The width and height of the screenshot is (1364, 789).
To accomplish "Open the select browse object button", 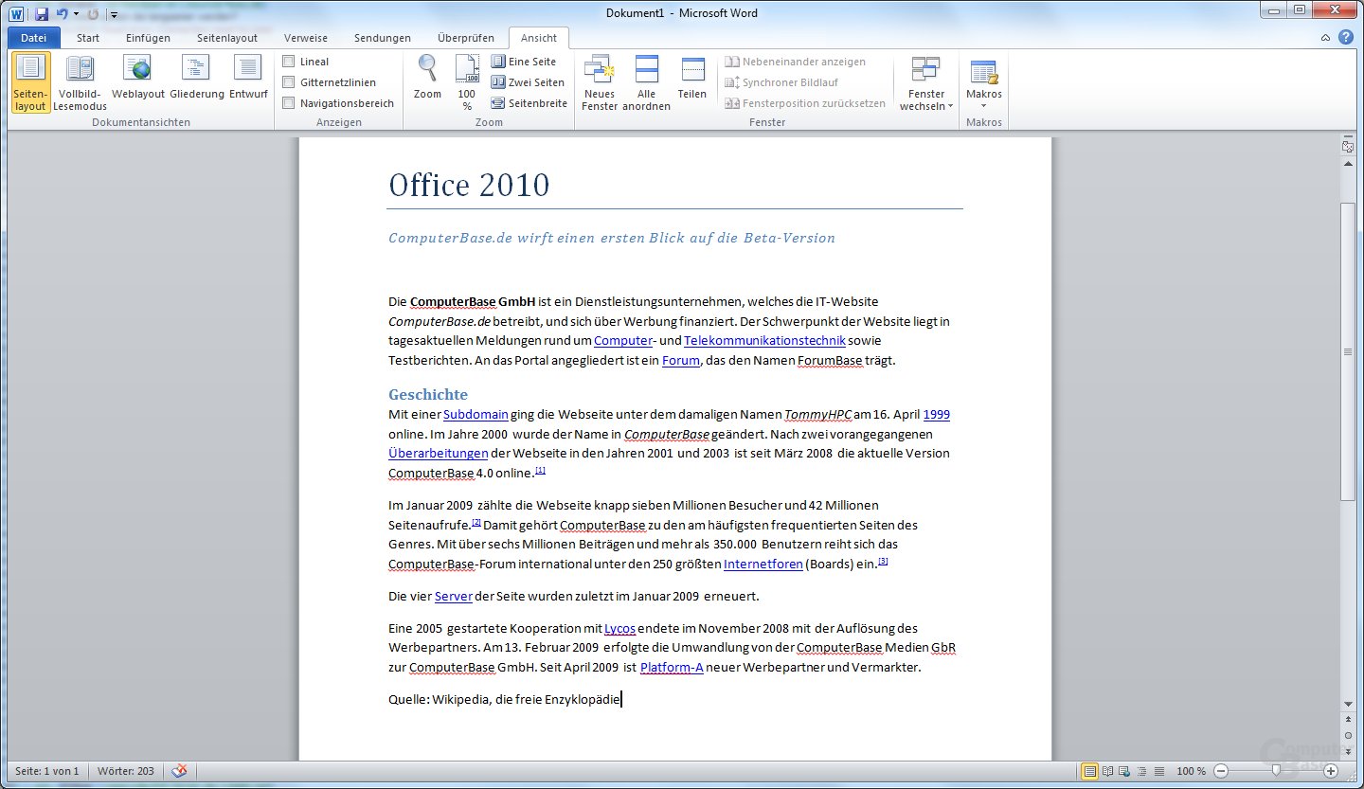I will [1348, 735].
